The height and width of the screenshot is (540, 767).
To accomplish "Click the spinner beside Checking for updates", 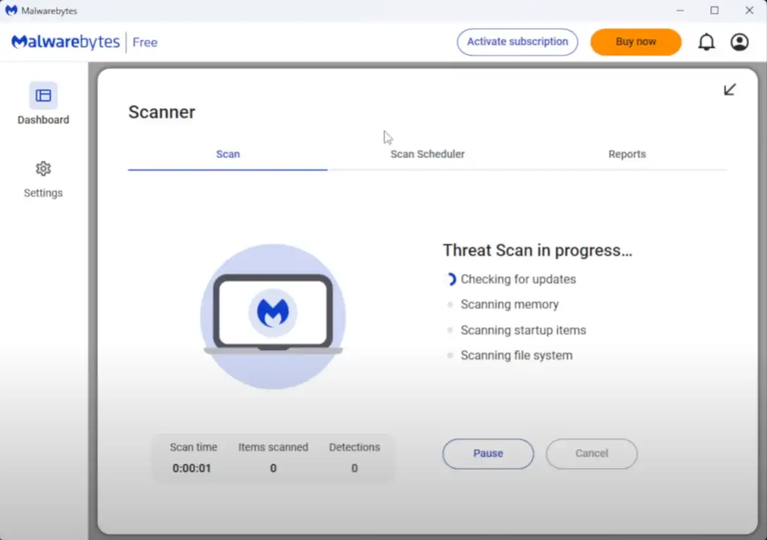I will [x=451, y=280].
